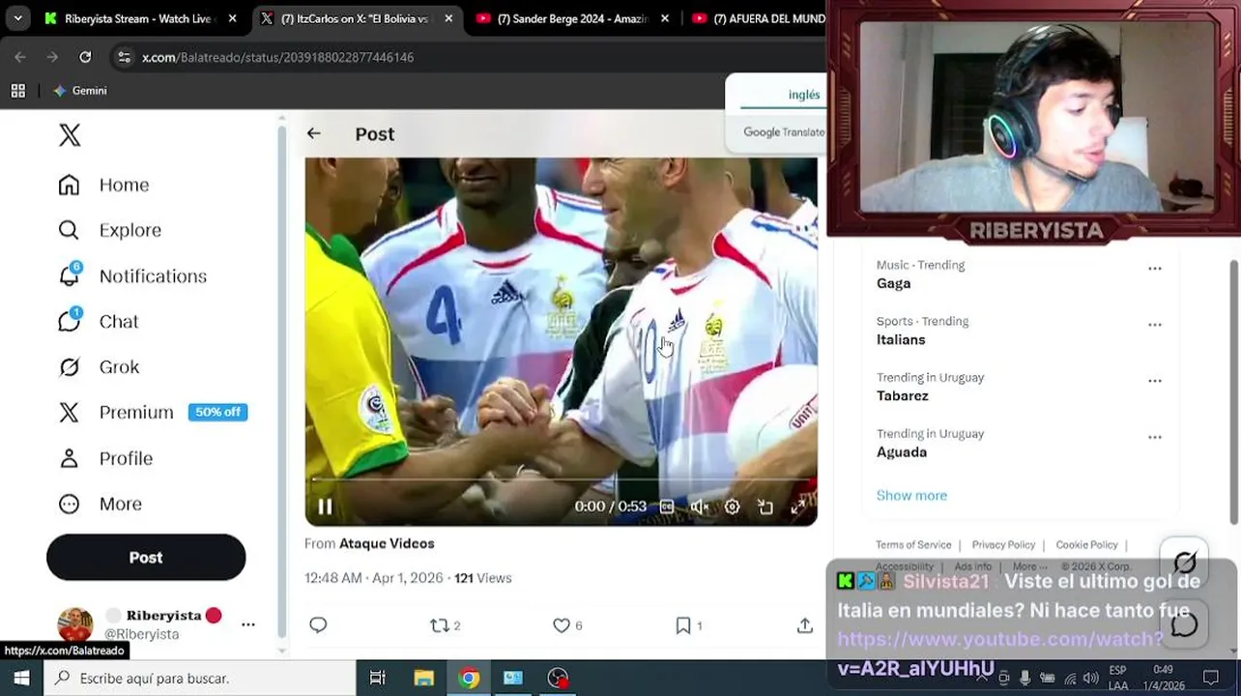Share the post
The height and width of the screenshot is (696, 1241).
tap(804, 625)
